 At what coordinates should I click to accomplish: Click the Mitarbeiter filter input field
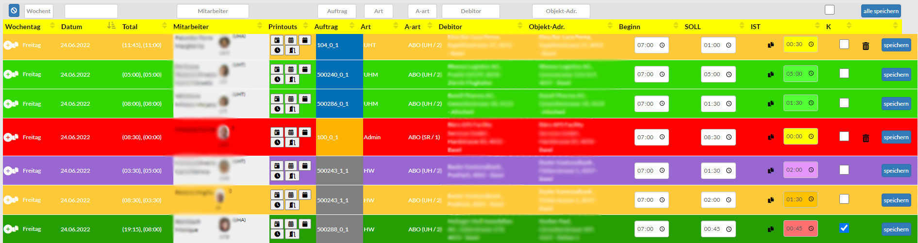point(213,11)
